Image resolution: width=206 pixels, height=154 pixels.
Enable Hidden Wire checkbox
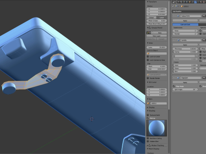tap(148, 141)
